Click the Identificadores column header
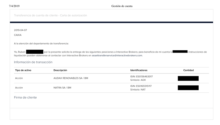The image size is (220, 125). pos(139,70)
